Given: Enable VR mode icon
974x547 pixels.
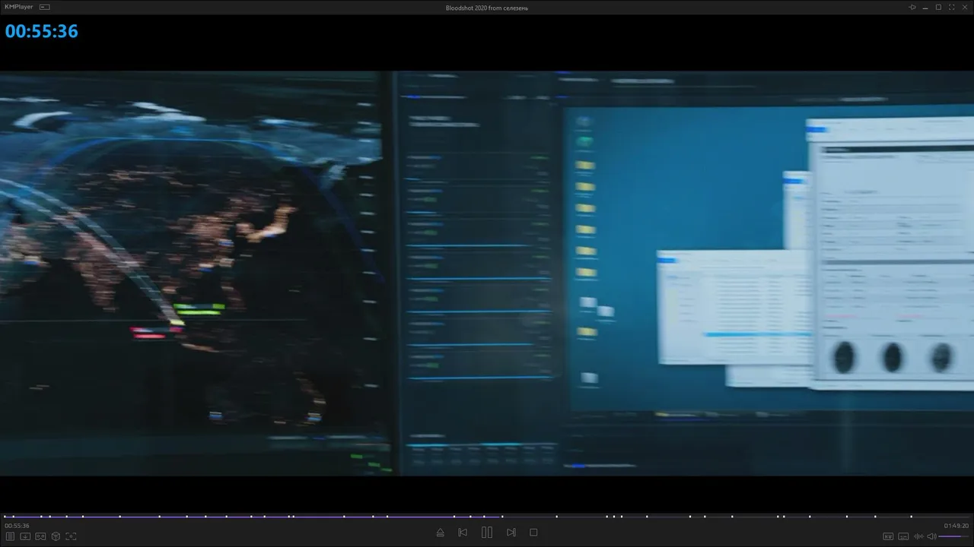Looking at the screenshot, I should (40, 536).
